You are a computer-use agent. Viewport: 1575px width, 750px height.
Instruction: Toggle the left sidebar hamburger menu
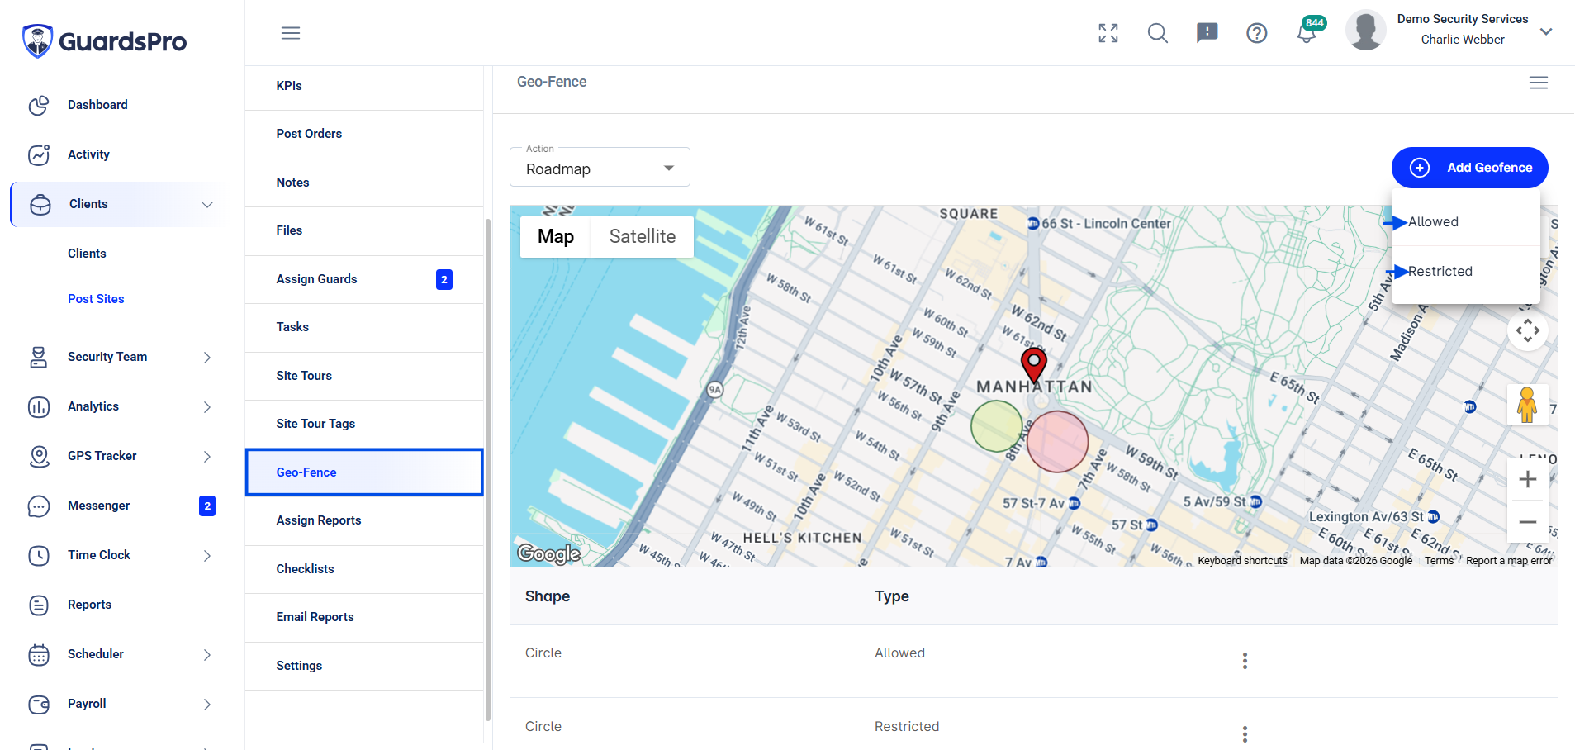(x=291, y=33)
